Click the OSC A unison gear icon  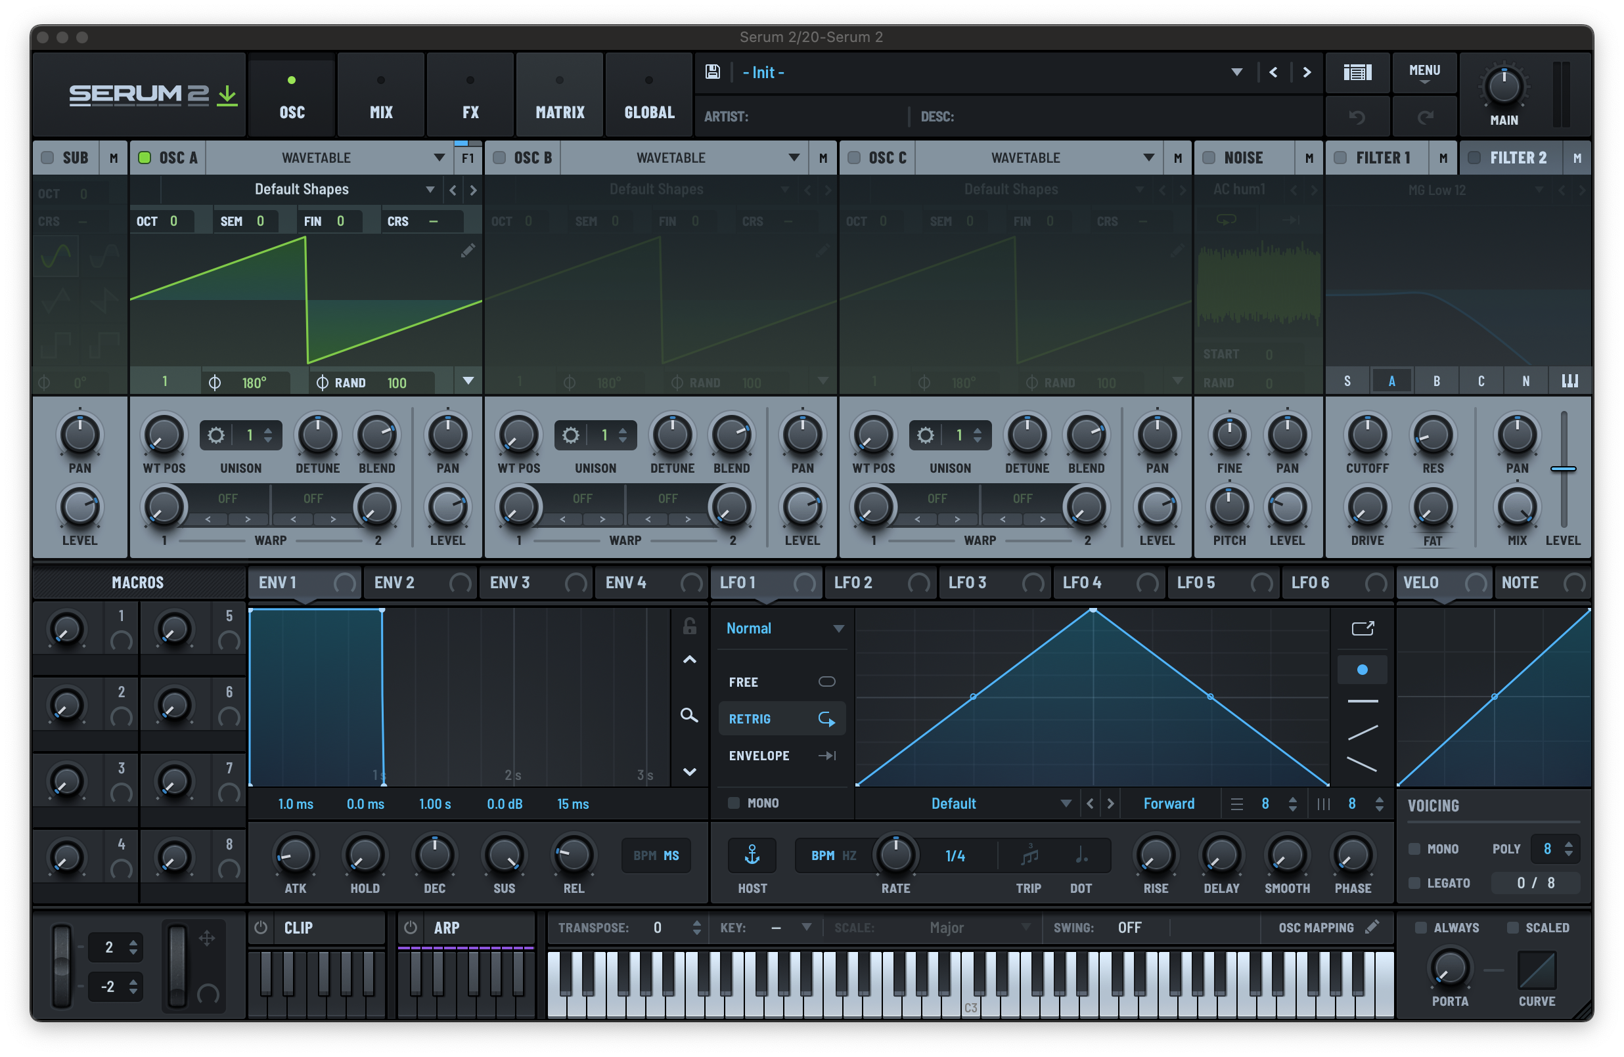[215, 435]
